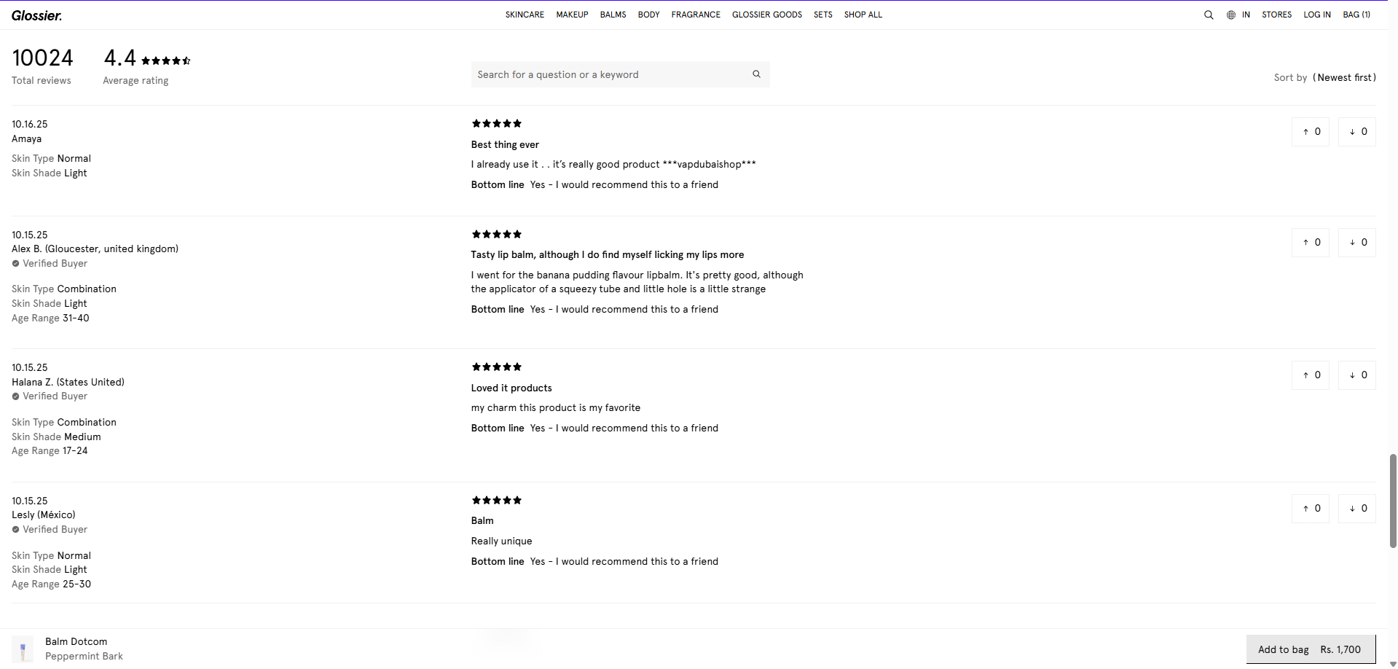Go to the BALMS menu
This screenshot has height=669, width=1398.
(x=613, y=15)
